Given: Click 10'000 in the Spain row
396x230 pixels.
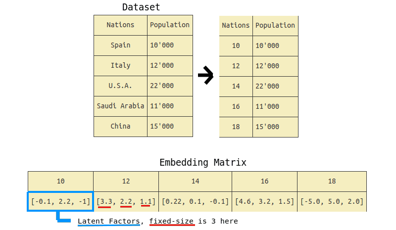Looking at the screenshot, I should pyautogui.click(x=170, y=46).
